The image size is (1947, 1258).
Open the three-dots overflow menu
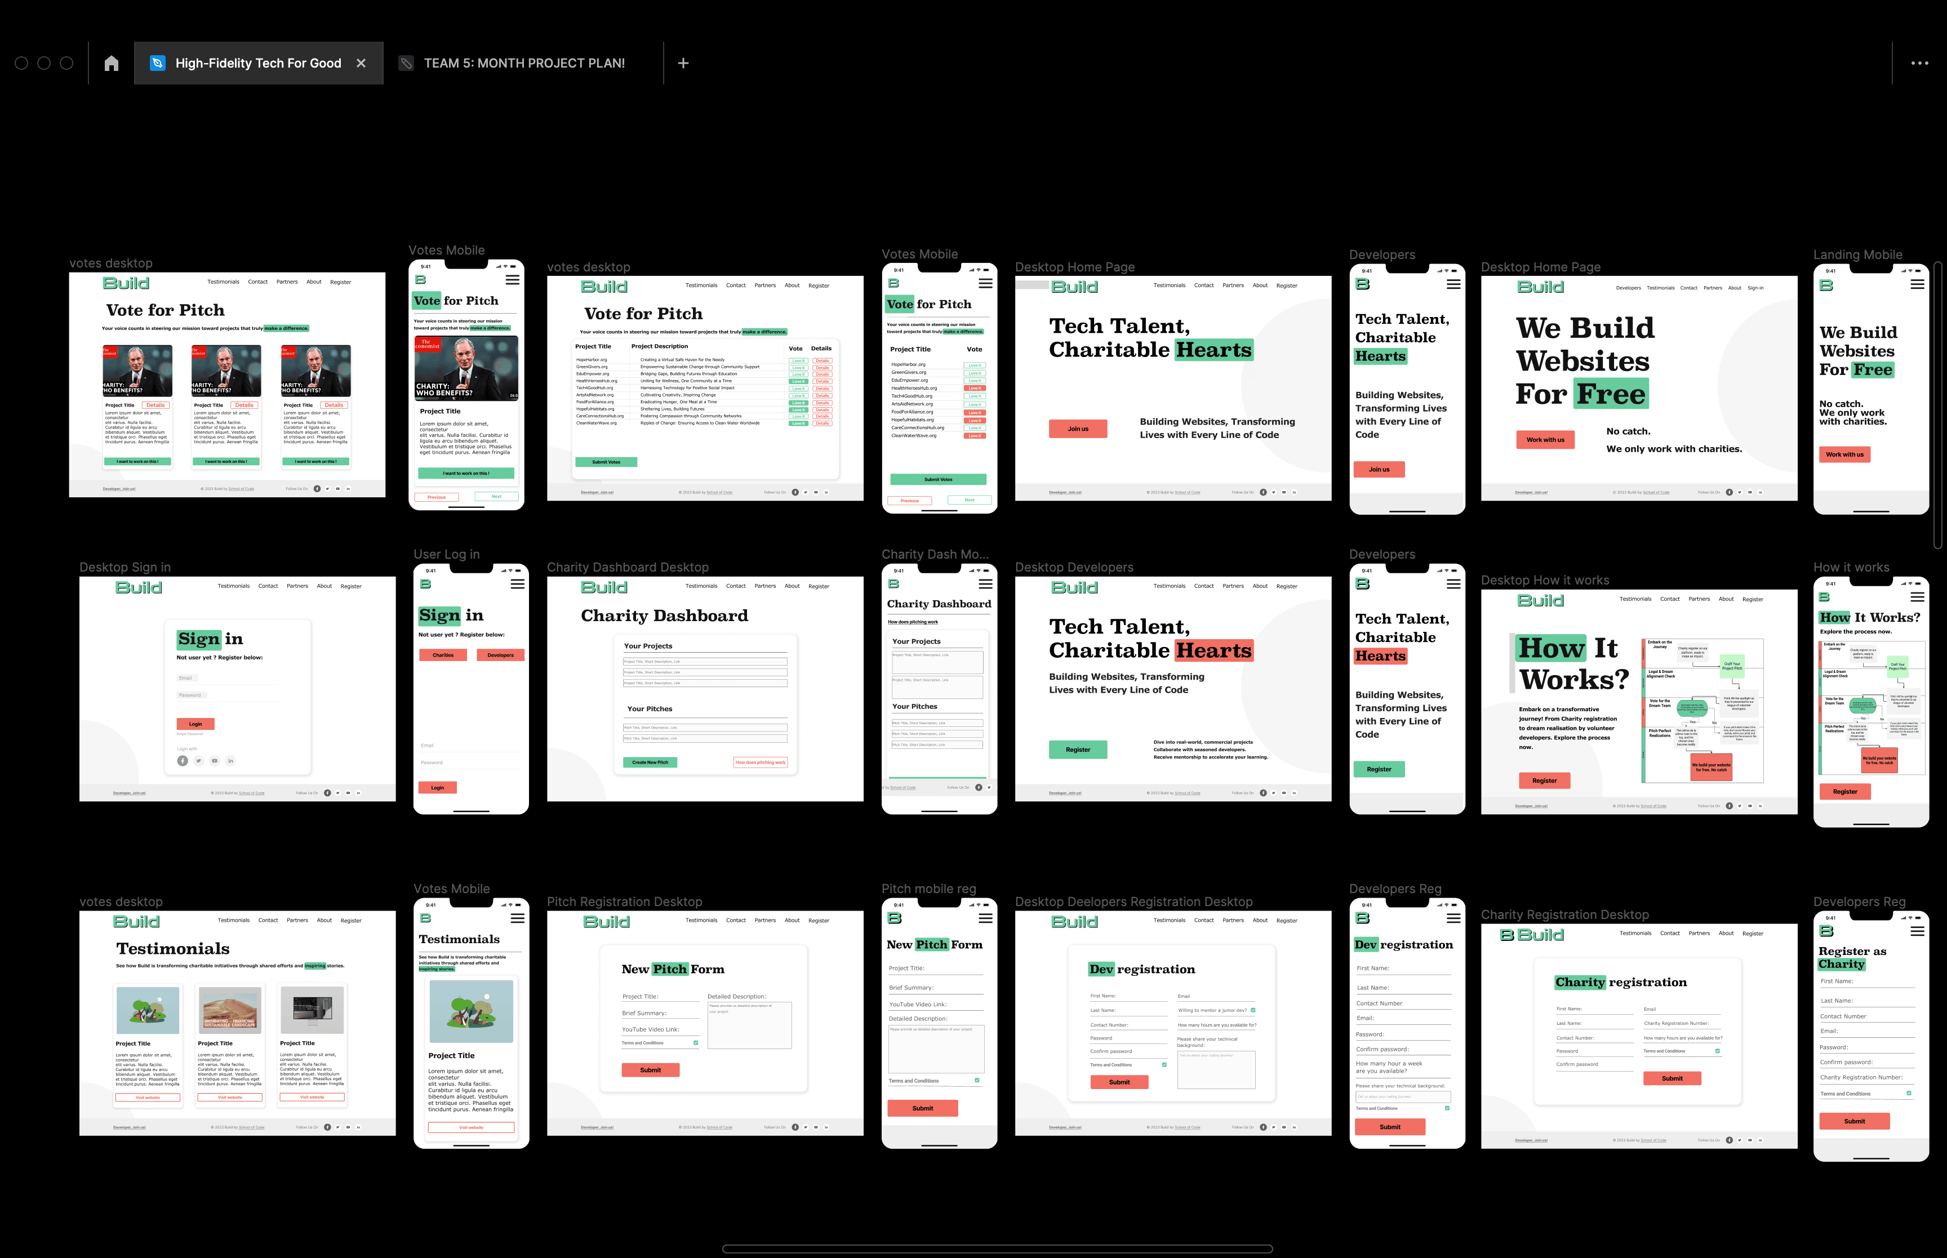click(1919, 63)
